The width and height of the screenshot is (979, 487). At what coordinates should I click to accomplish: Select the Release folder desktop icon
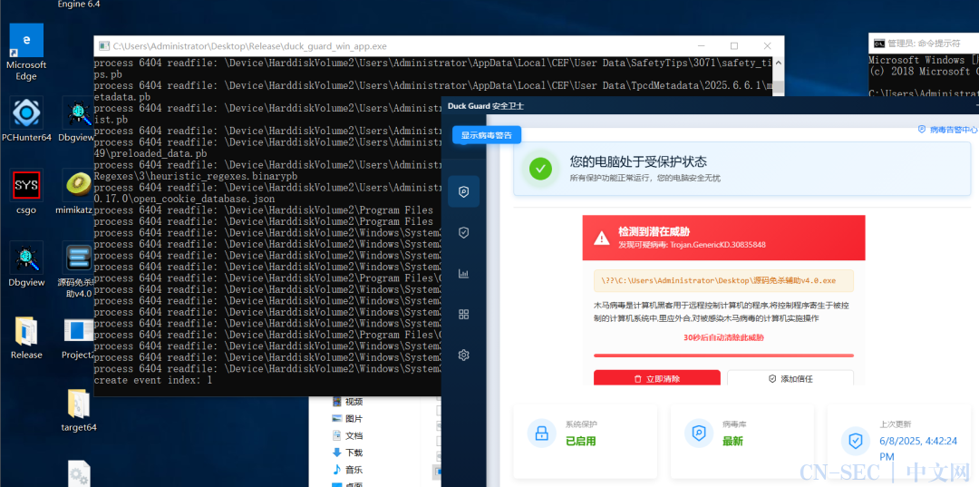26,337
